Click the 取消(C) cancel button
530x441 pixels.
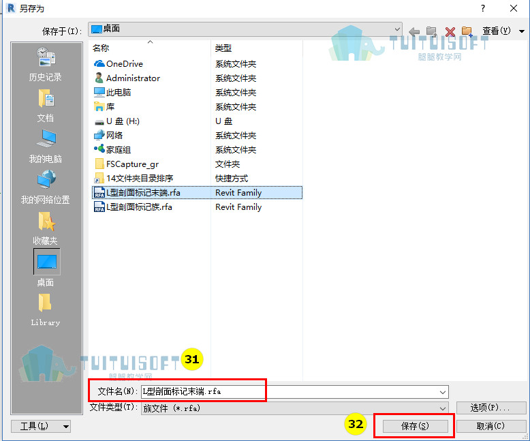490,426
